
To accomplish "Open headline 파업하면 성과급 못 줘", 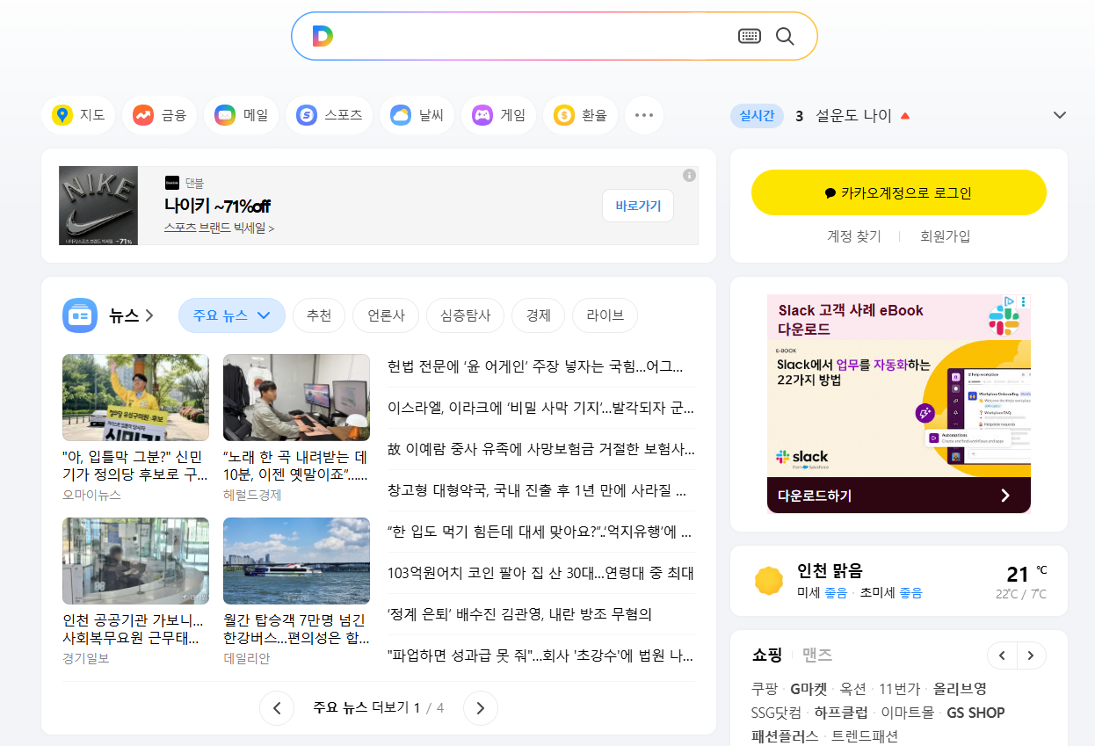I will point(540,655).
